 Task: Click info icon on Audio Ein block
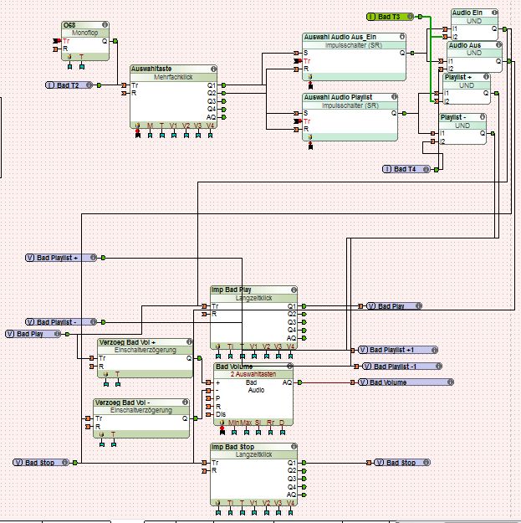click(x=495, y=13)
